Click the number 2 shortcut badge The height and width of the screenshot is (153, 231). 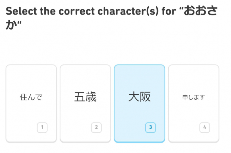[x=96, y=128]
